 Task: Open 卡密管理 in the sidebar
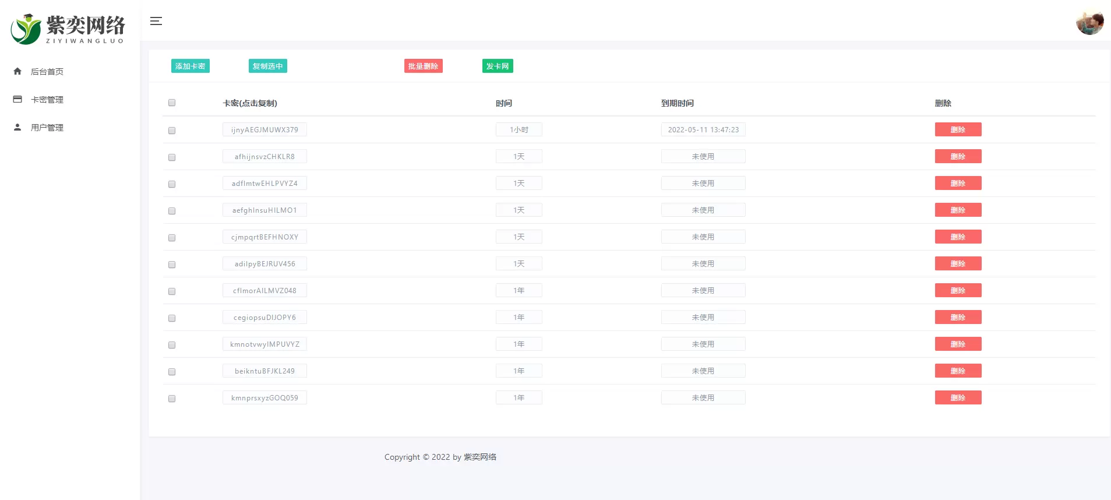[47, 100]
